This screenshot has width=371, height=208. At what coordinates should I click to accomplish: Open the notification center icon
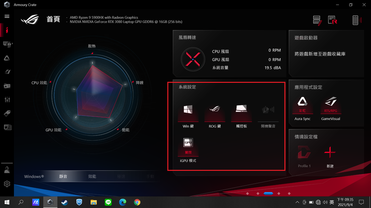361,202
